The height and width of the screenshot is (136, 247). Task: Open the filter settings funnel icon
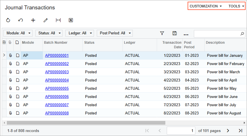(x=162, y=33)
